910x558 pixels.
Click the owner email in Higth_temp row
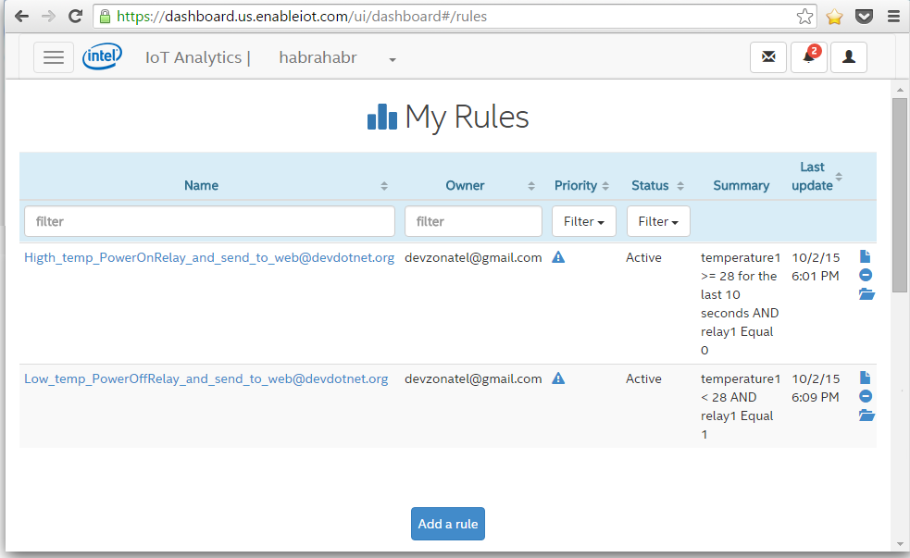[473, 257]
